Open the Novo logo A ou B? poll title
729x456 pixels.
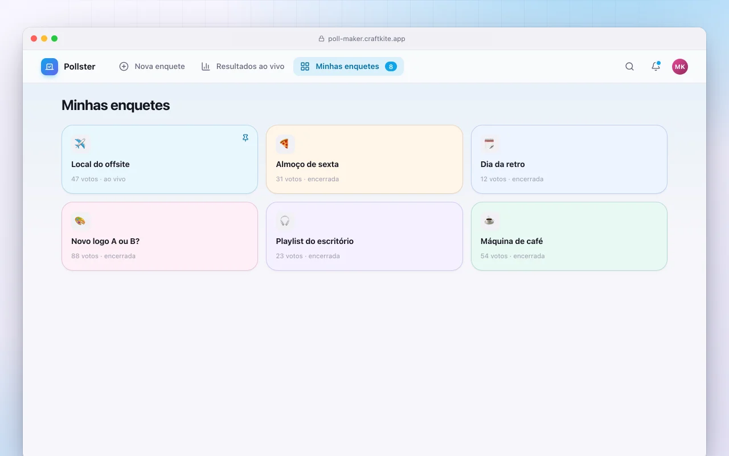pyautogui.click(x=105, y=241)
